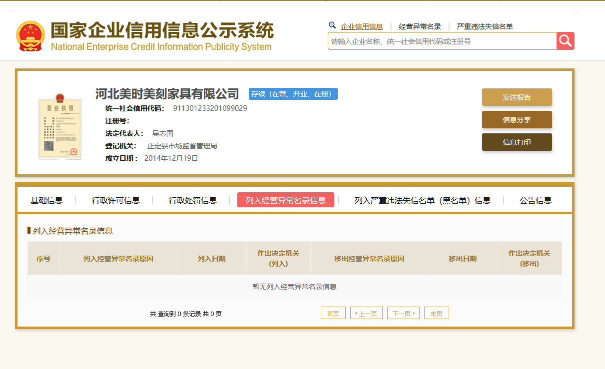Select the 企业信用信息 search category

point(362,26)
